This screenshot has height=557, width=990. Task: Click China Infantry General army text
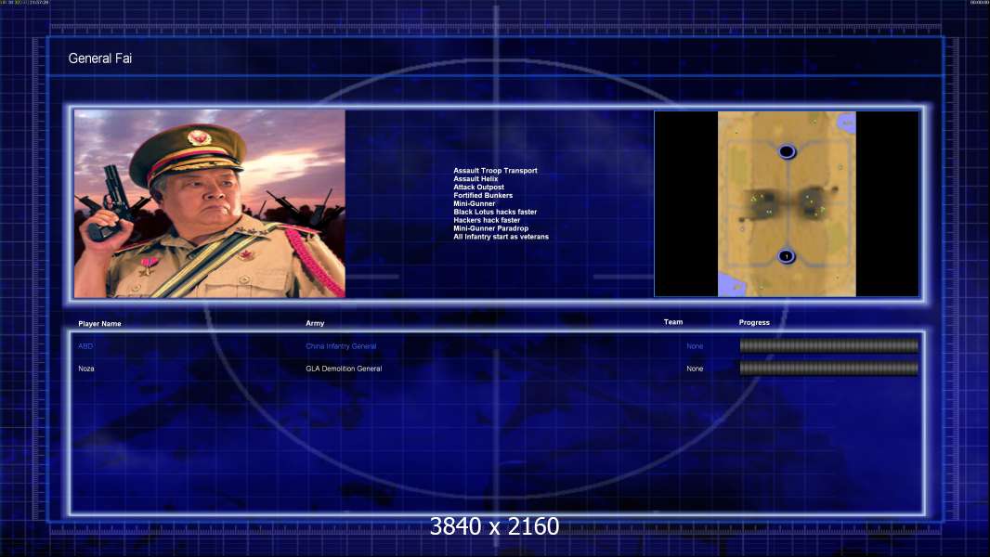click(341, 346)
